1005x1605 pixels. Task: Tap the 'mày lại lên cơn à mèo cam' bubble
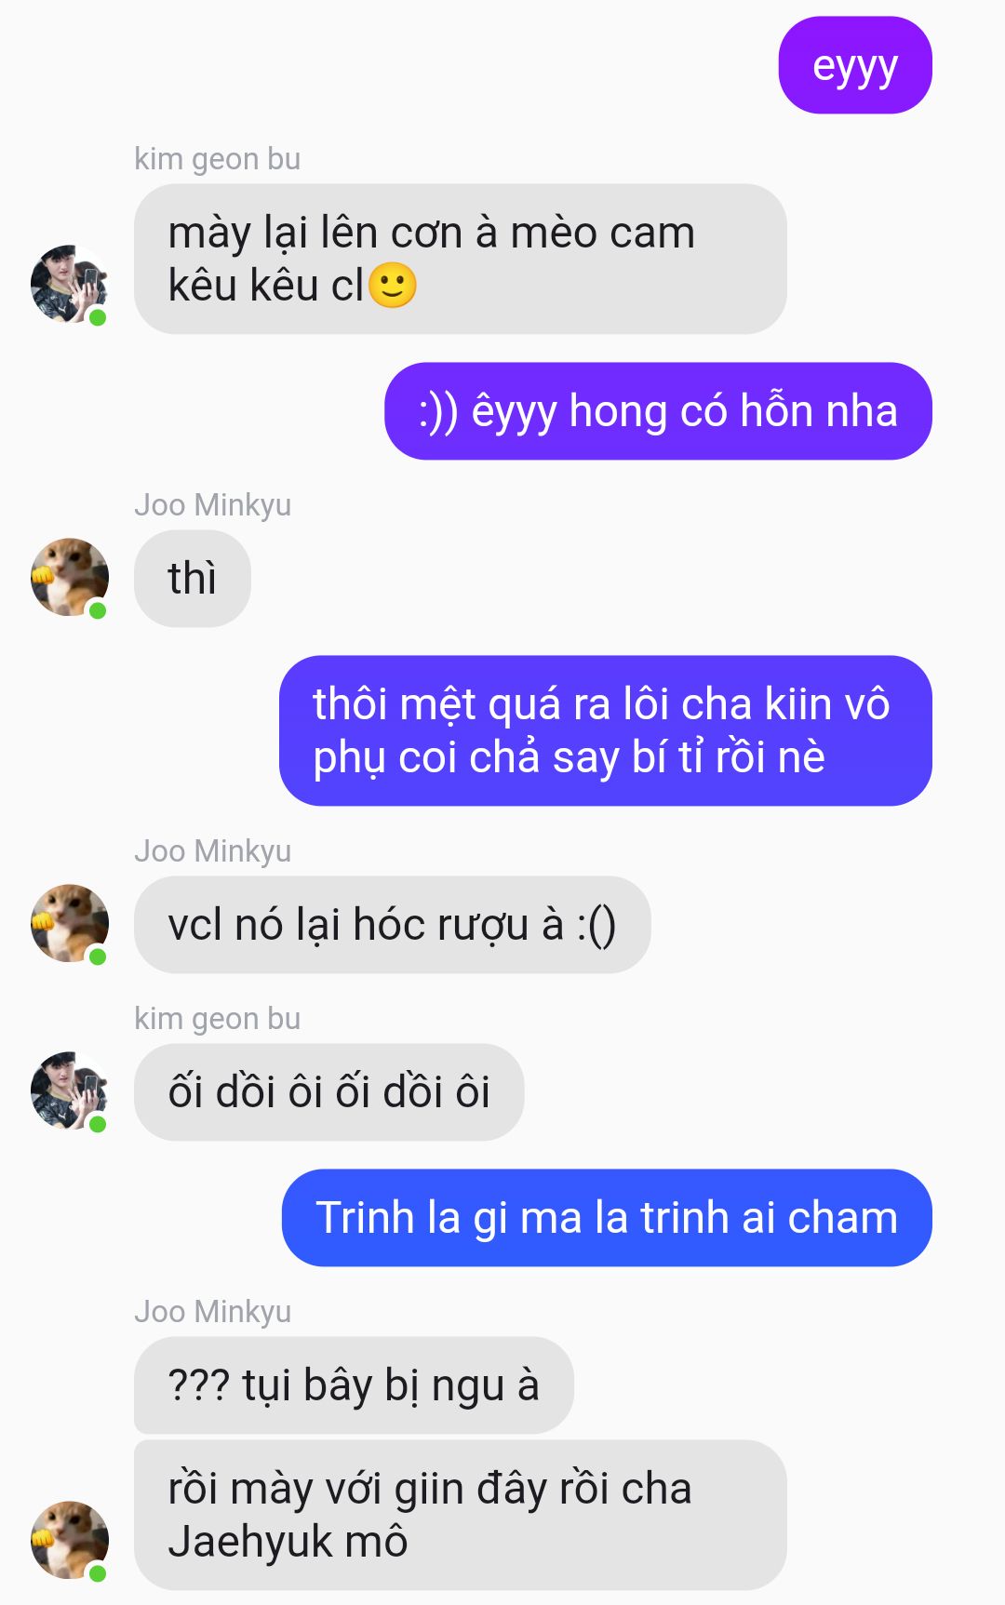click(461, 259)
